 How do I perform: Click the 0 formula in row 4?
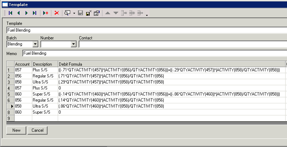[x=172, y=88]
